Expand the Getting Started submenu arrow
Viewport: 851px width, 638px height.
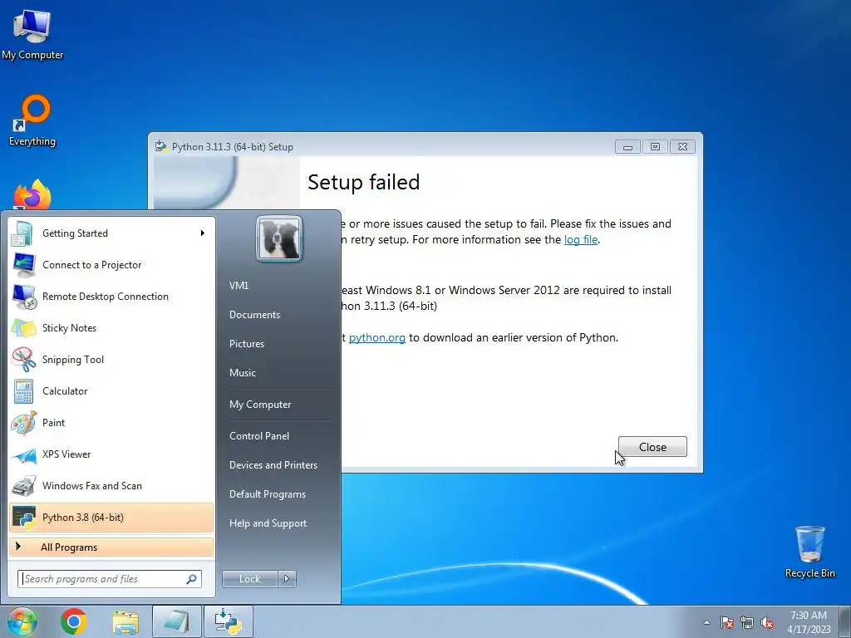point(203,233)
